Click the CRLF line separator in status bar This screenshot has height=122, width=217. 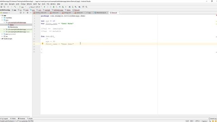[192, 121]
